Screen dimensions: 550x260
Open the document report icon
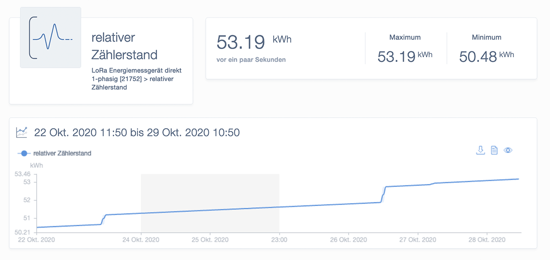point(494,150)
